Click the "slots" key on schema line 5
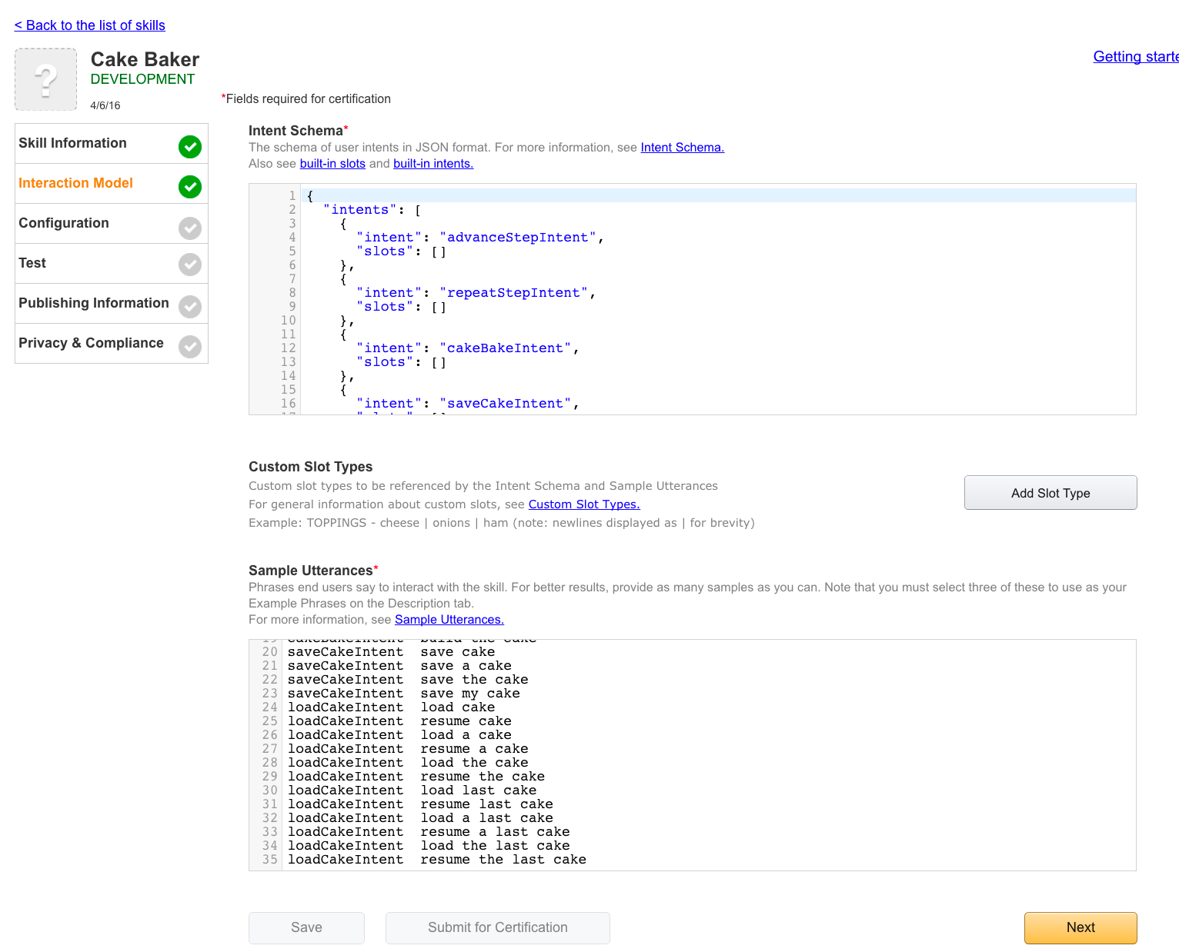 [385, 251]
